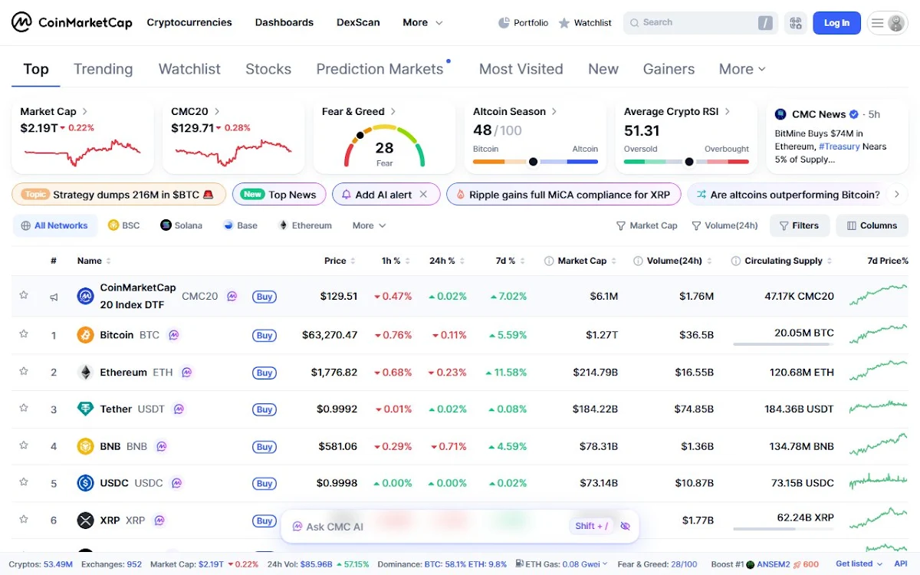
Task: Open the CMC20 widget chevron
Action: [217, 111]
